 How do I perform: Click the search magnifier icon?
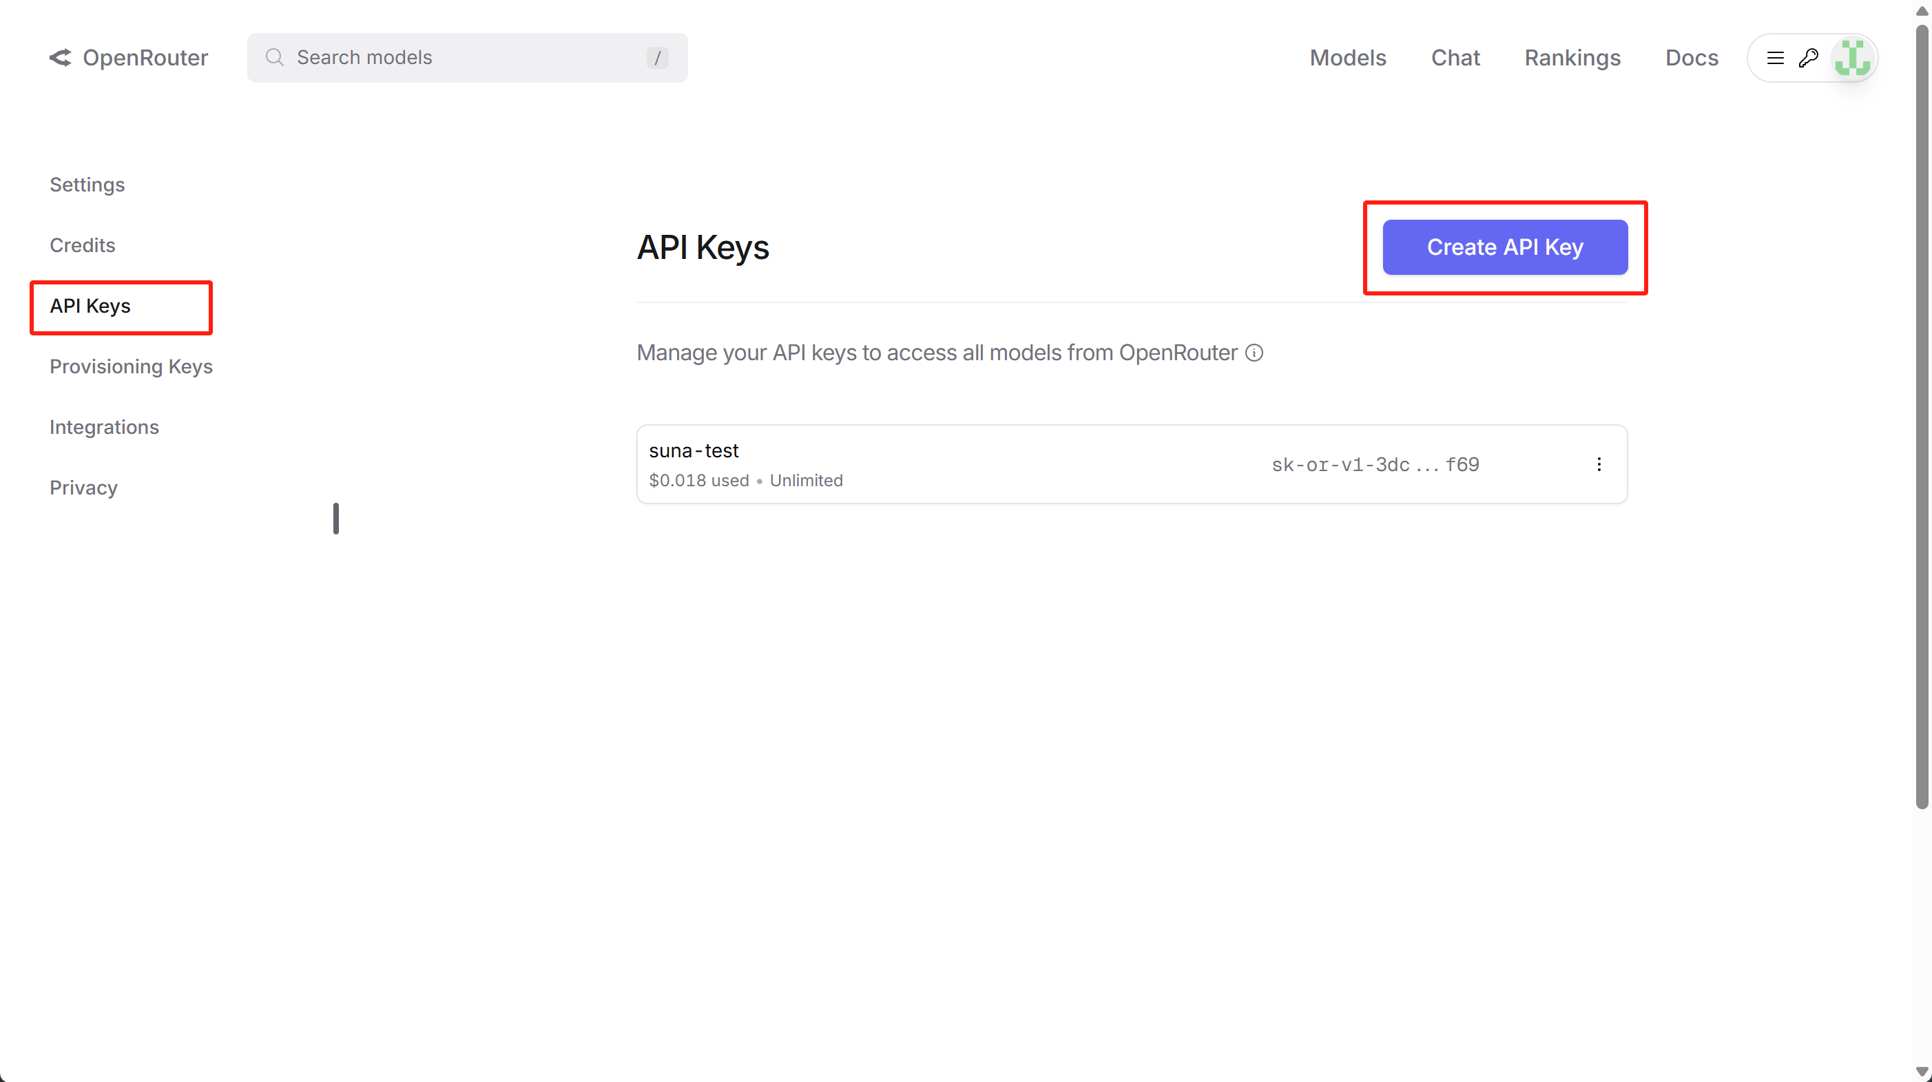275,58
